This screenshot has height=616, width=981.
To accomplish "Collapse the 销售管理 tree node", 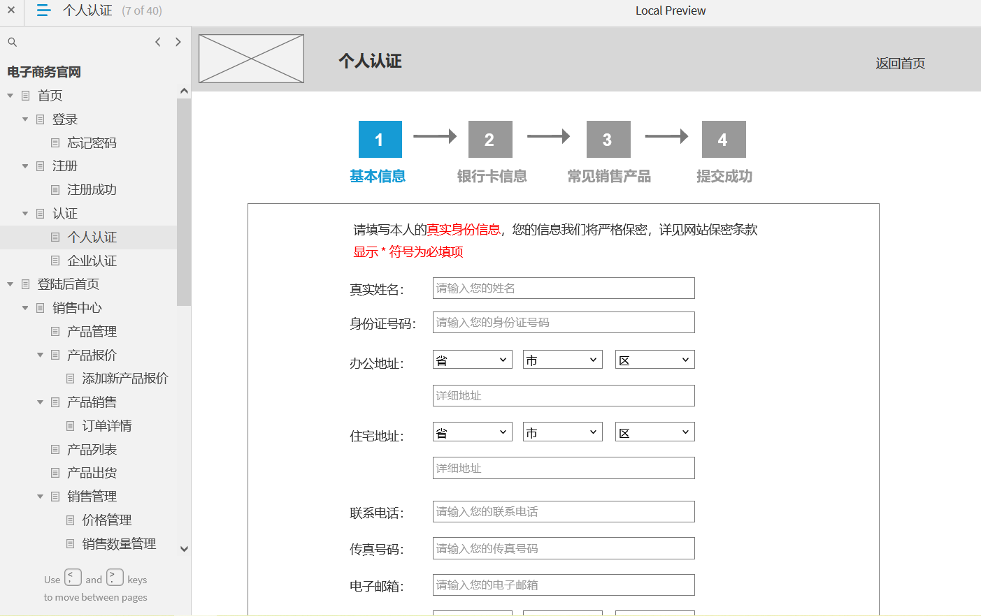I will (40, 497).
